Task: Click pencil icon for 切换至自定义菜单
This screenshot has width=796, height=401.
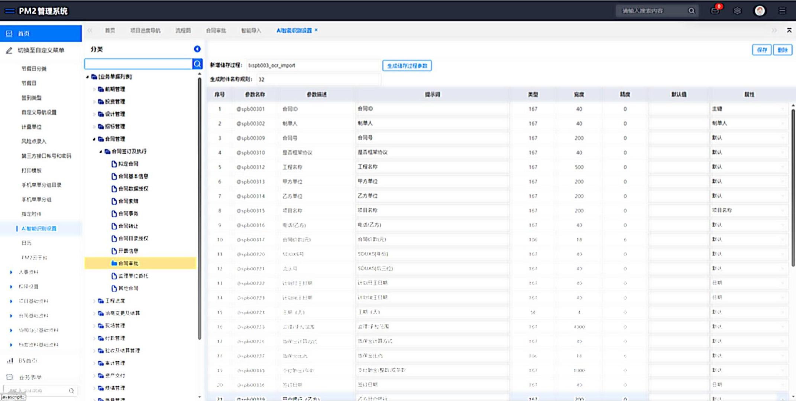Action: point(9,50)
